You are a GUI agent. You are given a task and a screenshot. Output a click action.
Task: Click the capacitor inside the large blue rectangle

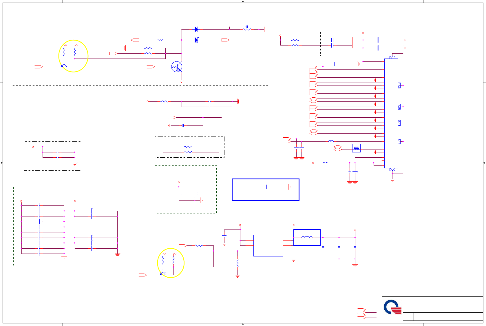pyautogui.click(x=266, y=187)
